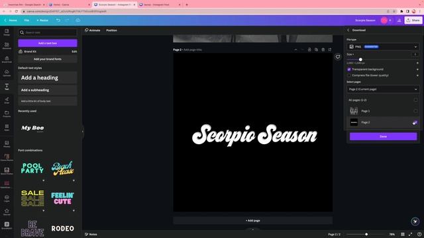Screen dimensions: 424x238
Task: Uncheck the Transparent background checkbox
Action: 349,69
